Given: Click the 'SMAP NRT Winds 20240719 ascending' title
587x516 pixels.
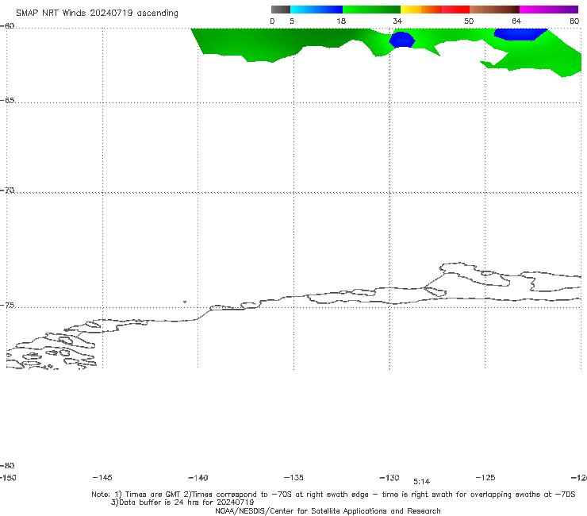Looking at the screenshot, I should (x=97, y=13).
